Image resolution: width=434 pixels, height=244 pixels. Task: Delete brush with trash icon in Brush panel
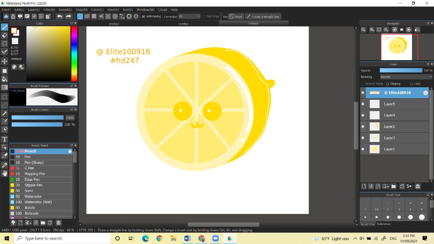[x=58, y=222]
